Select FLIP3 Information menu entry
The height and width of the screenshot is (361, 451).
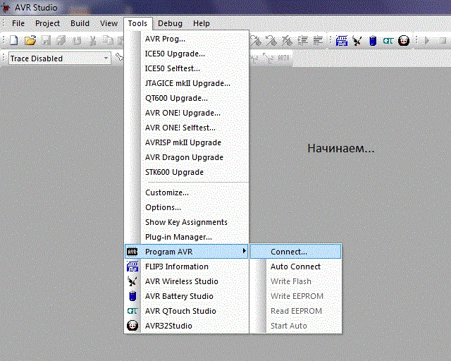coord(186,267)
